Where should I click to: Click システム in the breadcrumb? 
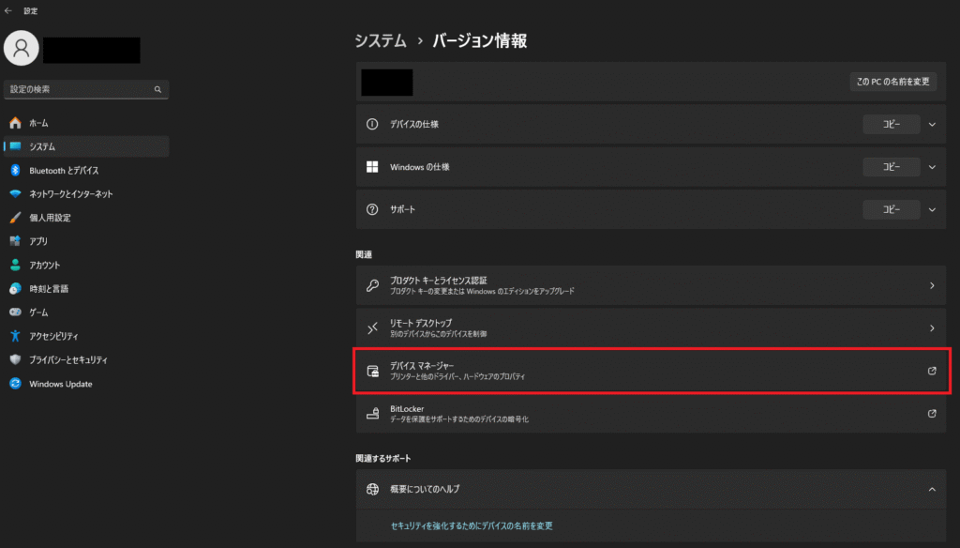[x=381, y=41]
